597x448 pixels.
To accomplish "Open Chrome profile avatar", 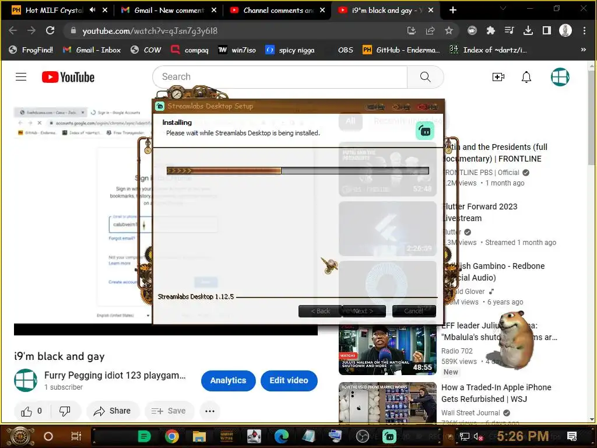I will 566,30.
